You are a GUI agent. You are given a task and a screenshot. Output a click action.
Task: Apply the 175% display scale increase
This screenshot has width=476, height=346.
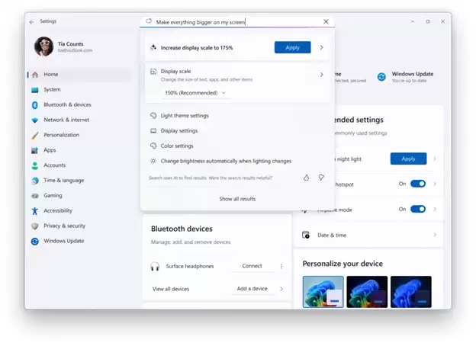pos(292,47)
